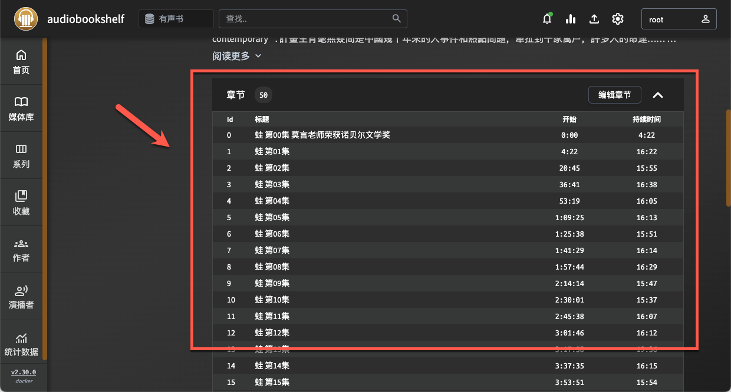Expand description with 阅读更多
Image resolution: width=731 pixels, height=392 pixels.
(237, 56)
